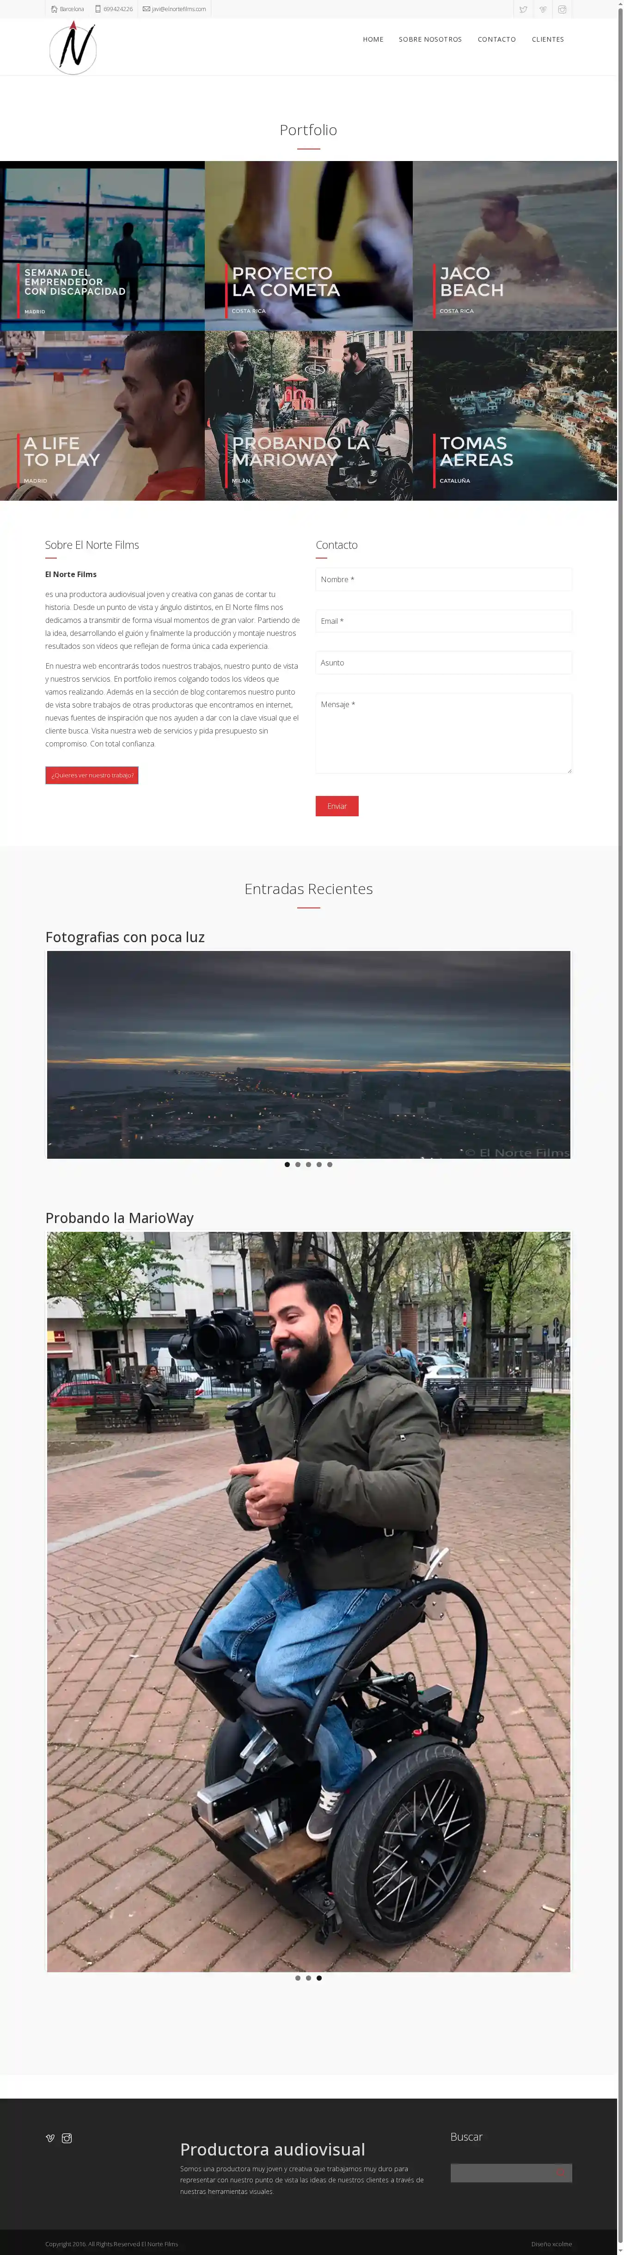
Task: Open the Contacto menu item
Action: coord(496,39)
